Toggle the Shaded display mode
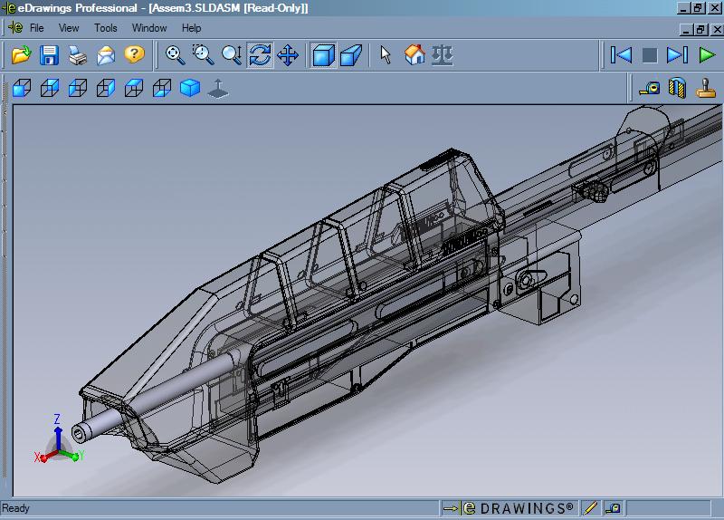The image size is (724, 520). [323, 55]
